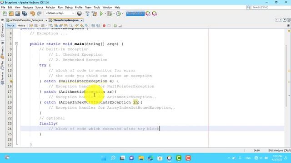Click the second profiler icon after memory bar
This screenshot has height=163, width=291.
(x=155, y=14)
